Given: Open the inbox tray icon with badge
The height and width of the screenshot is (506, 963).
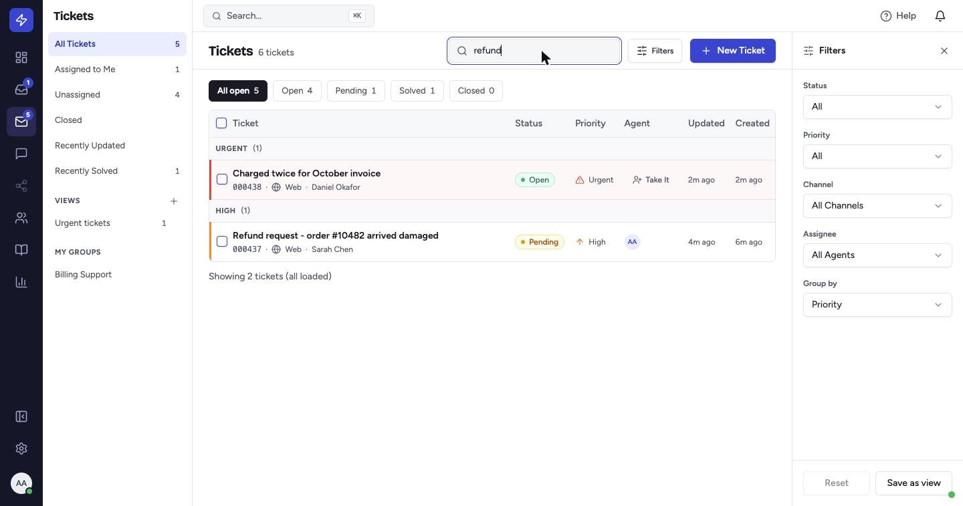Looking at the screenshot, I should pos(21,90).
